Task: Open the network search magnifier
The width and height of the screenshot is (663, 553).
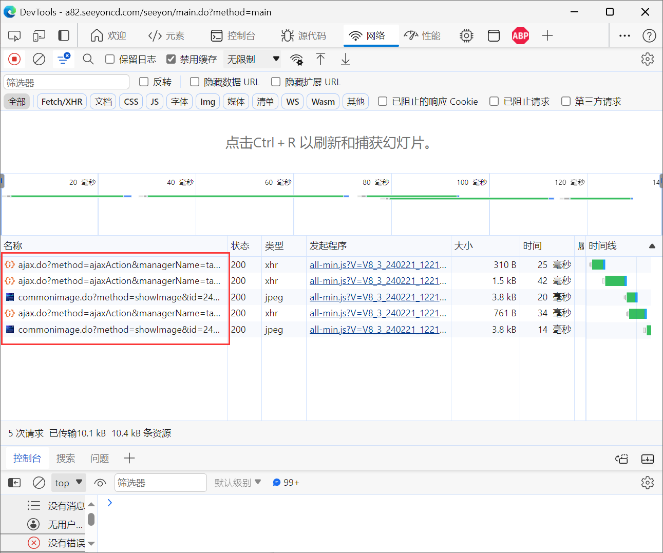Action: [88, 60]
